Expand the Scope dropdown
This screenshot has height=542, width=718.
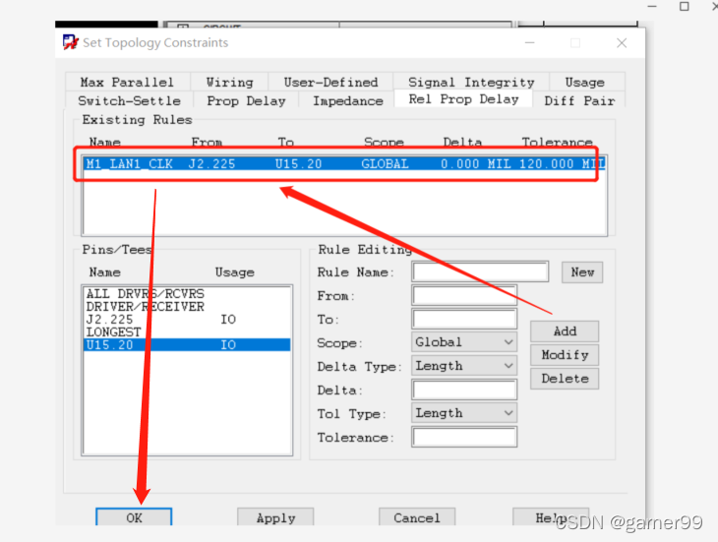(x=465, y=342)
